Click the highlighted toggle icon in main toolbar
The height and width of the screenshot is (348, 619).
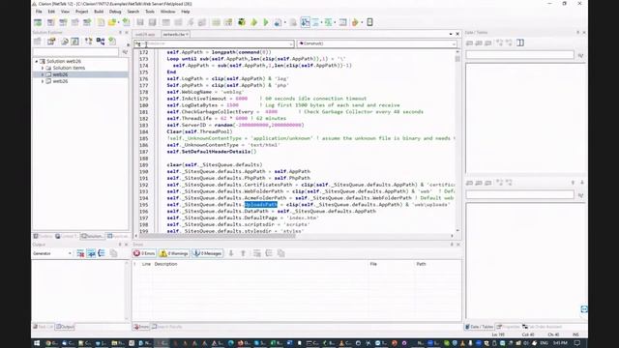click(x=306, y=22)
